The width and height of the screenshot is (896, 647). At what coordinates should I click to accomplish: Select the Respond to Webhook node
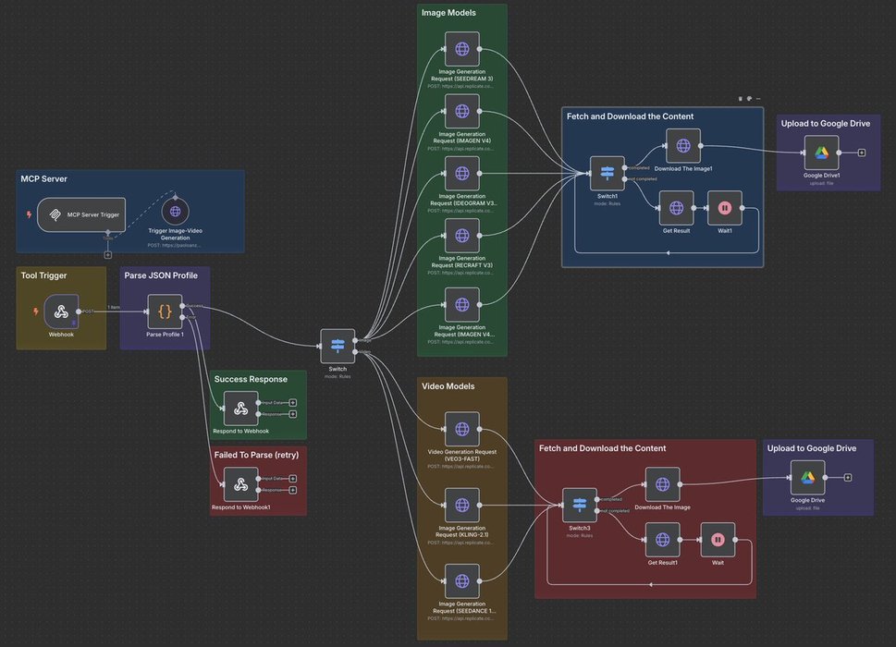[x=240, y=409]
